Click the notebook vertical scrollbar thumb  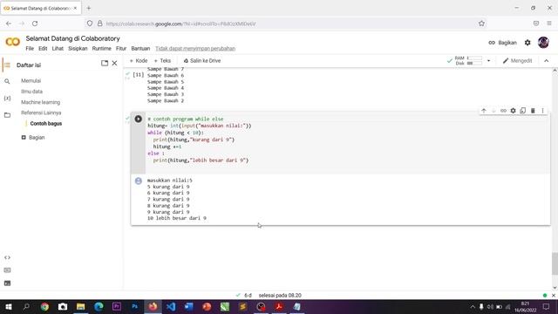point(555,263)
